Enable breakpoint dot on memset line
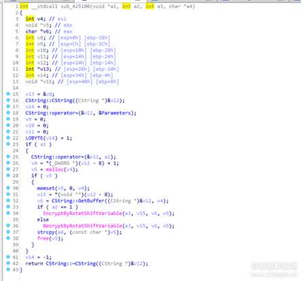301x281 pixels. tap(8, 188)
